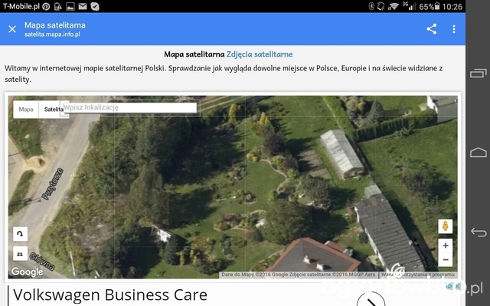Open the three-dot overflow menu

pyautogui.click(x=454, y=29)
